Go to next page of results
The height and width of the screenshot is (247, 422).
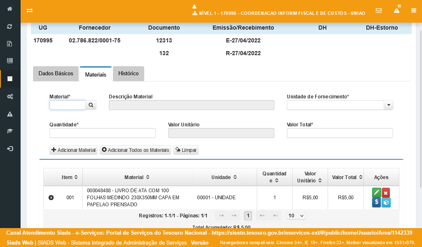click(x=262, y=216)
